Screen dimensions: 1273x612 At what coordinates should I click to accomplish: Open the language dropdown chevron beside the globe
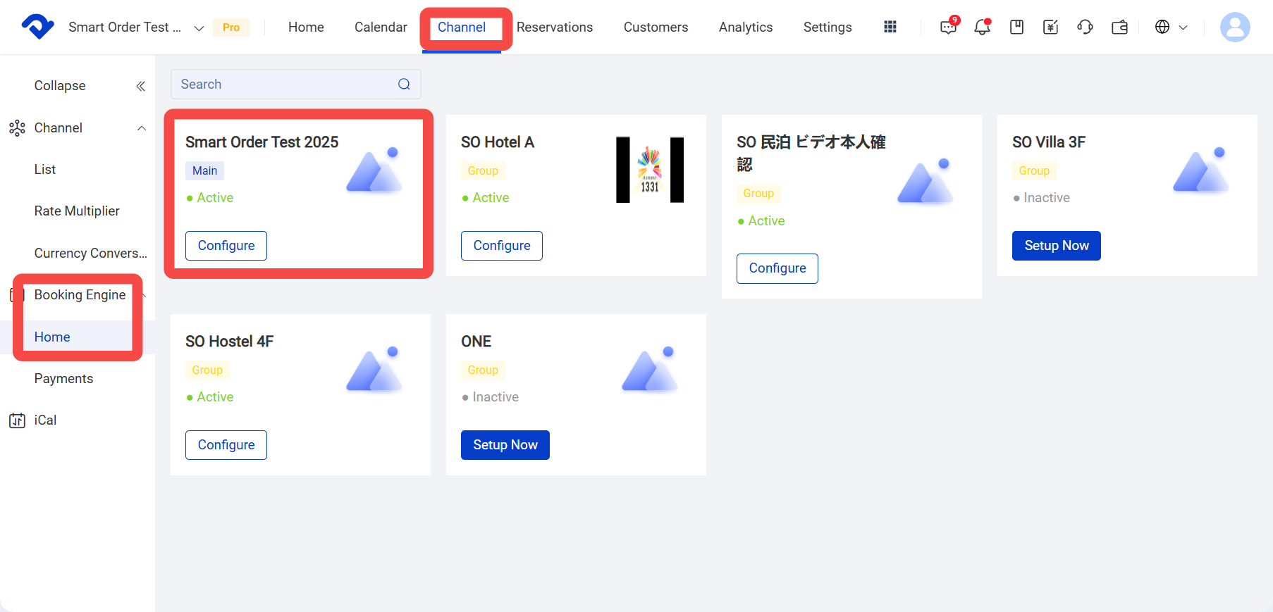[x=1183, y=27]
